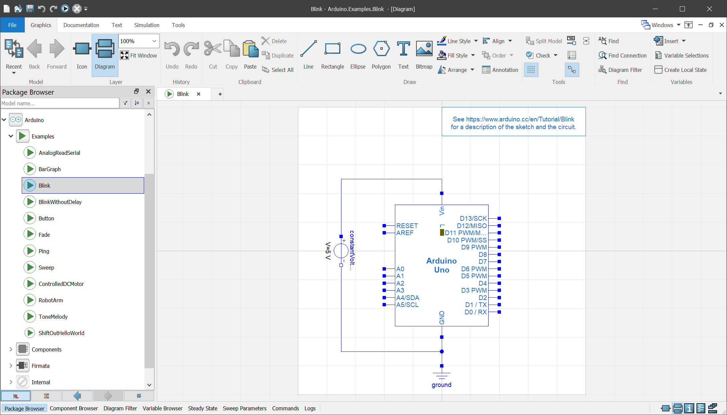The width and height of the screenshot is (727, 415).
Task: Toggle the grid display button
Action: (531, 70)
